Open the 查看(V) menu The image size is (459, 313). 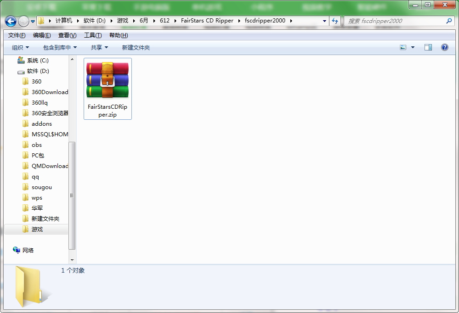(68, 35)
